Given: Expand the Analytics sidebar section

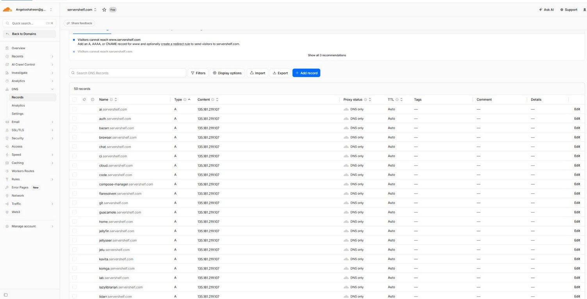Looking at the screenshot, I should click(x=52, y=81).
